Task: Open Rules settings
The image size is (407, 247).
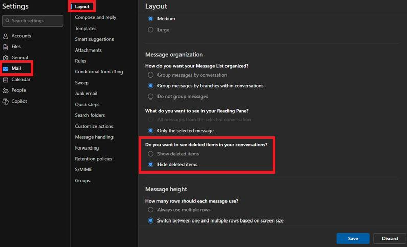Action: click(x=80, y=61)
